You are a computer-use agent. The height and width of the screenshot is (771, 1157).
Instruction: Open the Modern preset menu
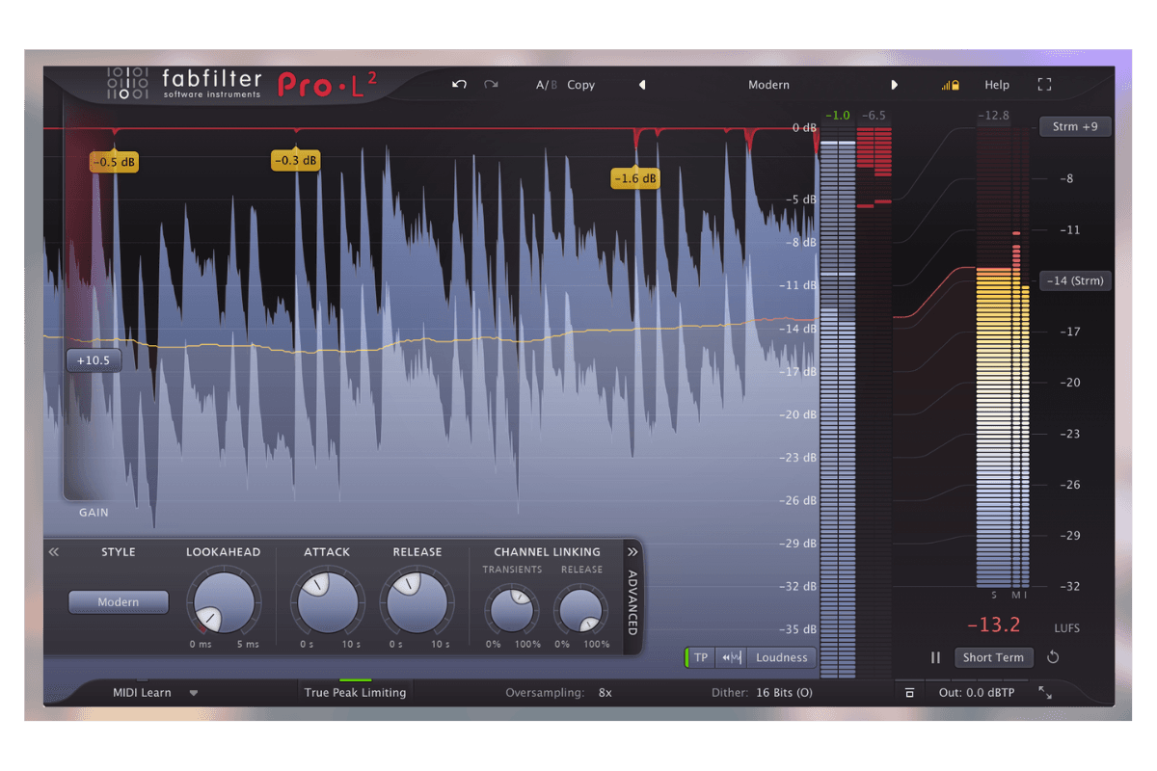[x=768, y=85]
